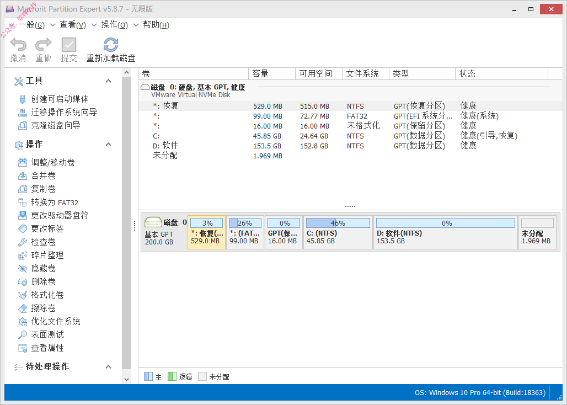Select the GPT(保… 16.00 MB block in disk map

[x=283, y=232]
